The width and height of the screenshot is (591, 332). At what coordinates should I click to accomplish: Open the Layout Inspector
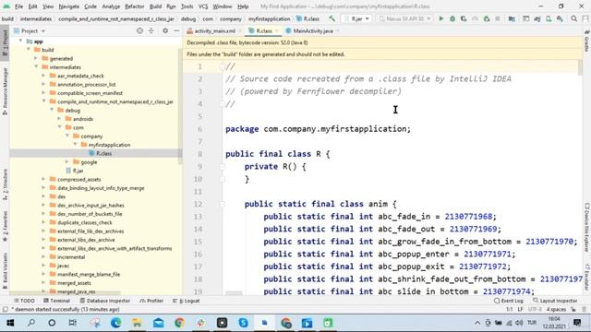tap(555, 301)
